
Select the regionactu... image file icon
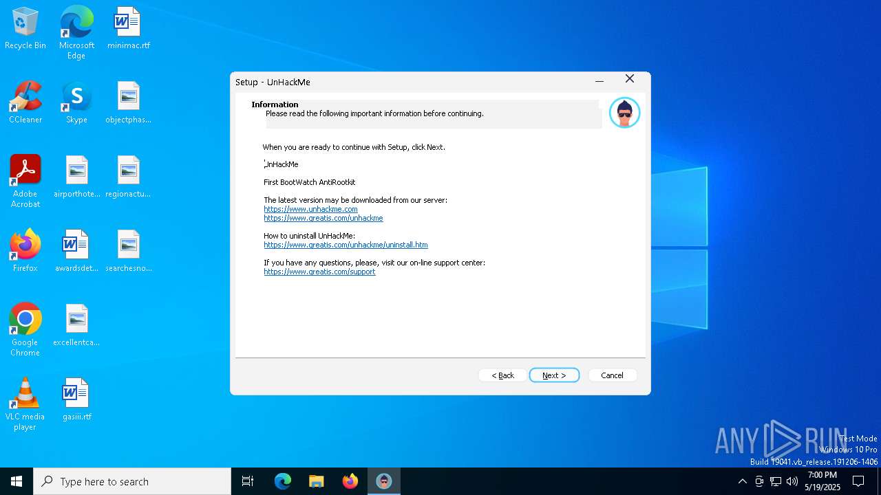point(128,177)
